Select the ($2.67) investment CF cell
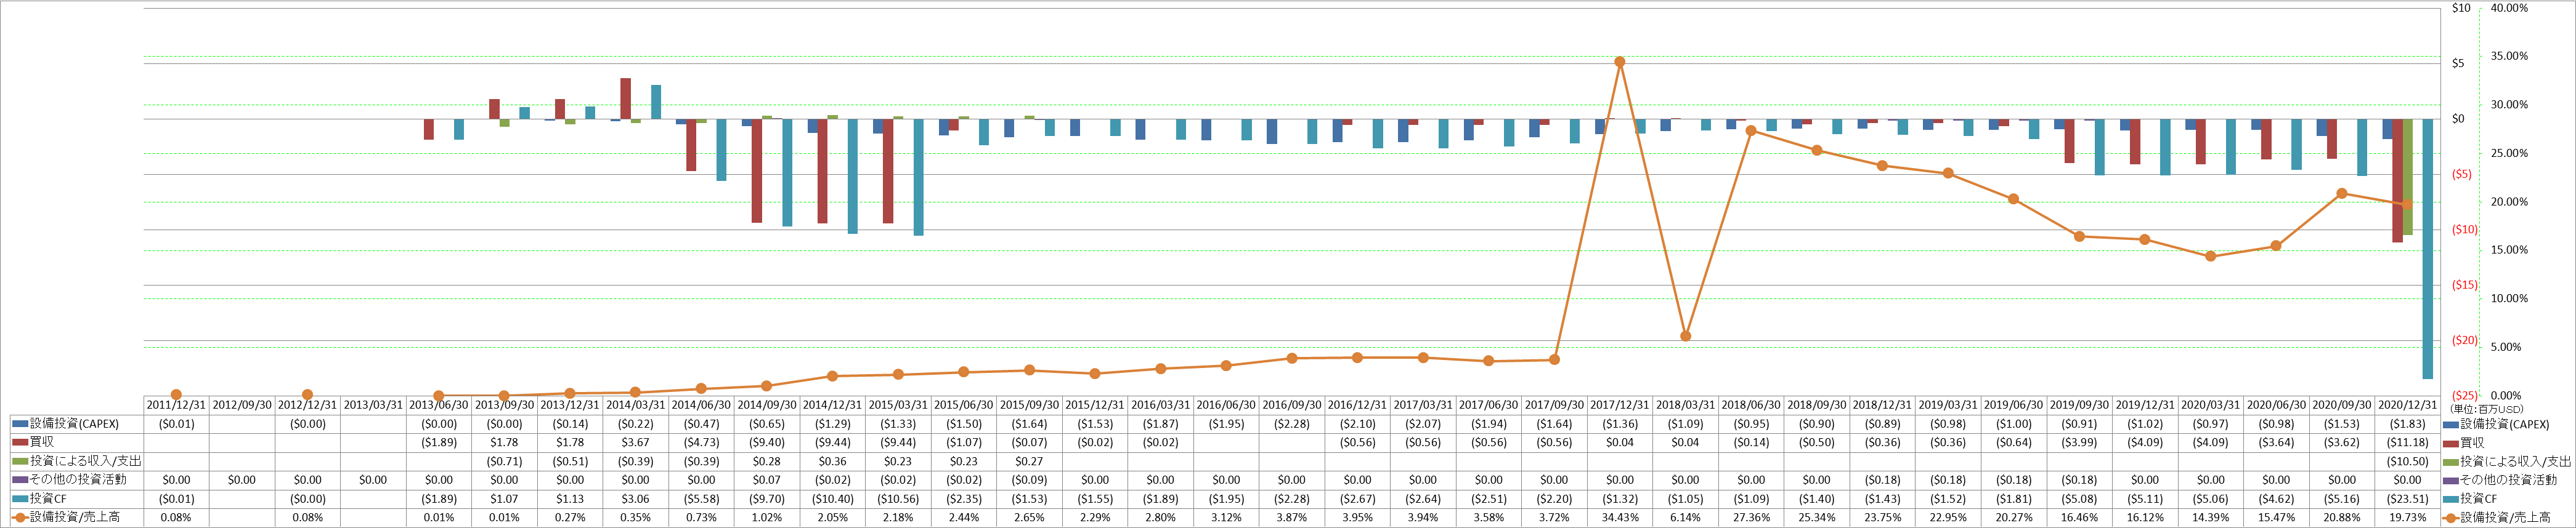 click(1357, 499)
